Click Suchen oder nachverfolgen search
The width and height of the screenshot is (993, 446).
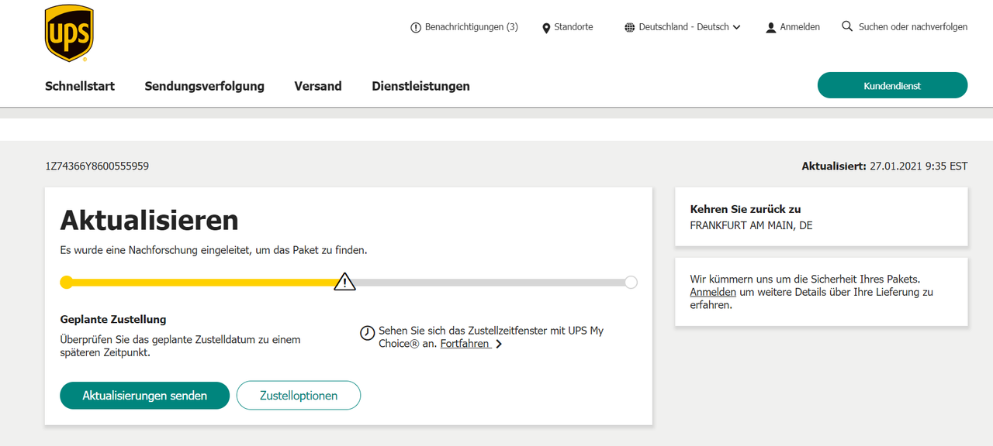(x=905, y=27)
